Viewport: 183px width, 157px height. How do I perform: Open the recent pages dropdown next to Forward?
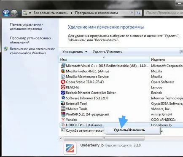[x=19, y=13]
